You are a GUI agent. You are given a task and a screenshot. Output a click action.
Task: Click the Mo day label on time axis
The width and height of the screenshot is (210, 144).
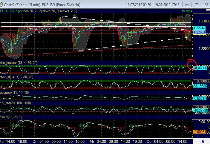tap(2, 142)
